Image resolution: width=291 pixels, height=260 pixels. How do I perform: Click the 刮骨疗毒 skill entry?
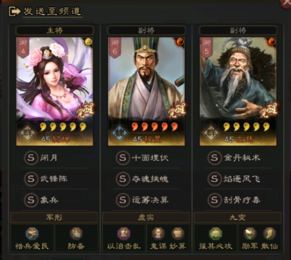tap(238, 200)
